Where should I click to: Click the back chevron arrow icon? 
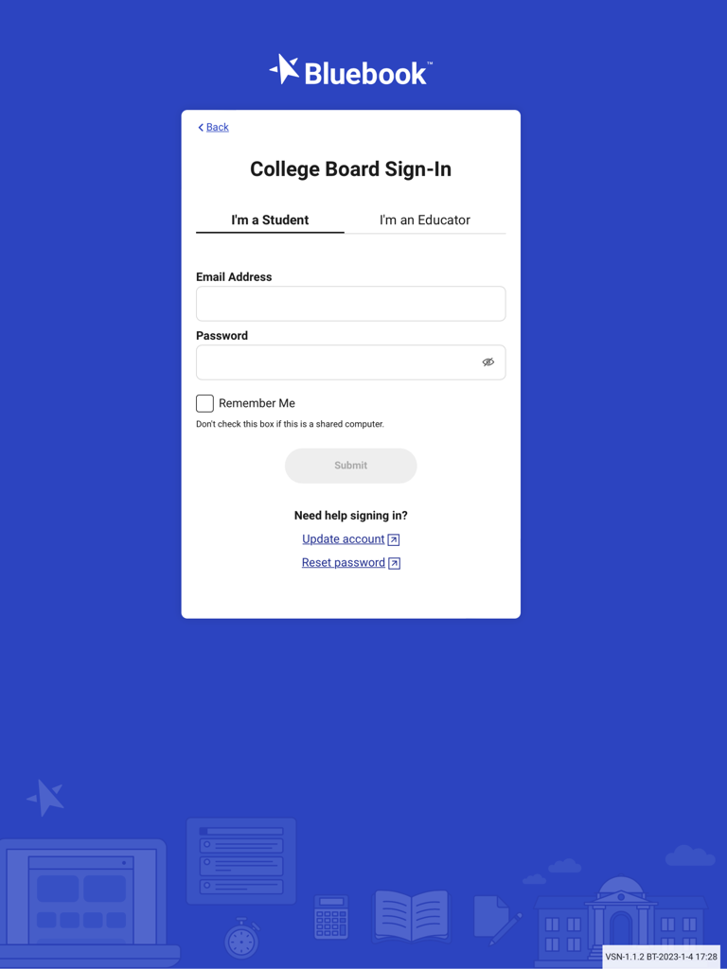tap(200, 127)
